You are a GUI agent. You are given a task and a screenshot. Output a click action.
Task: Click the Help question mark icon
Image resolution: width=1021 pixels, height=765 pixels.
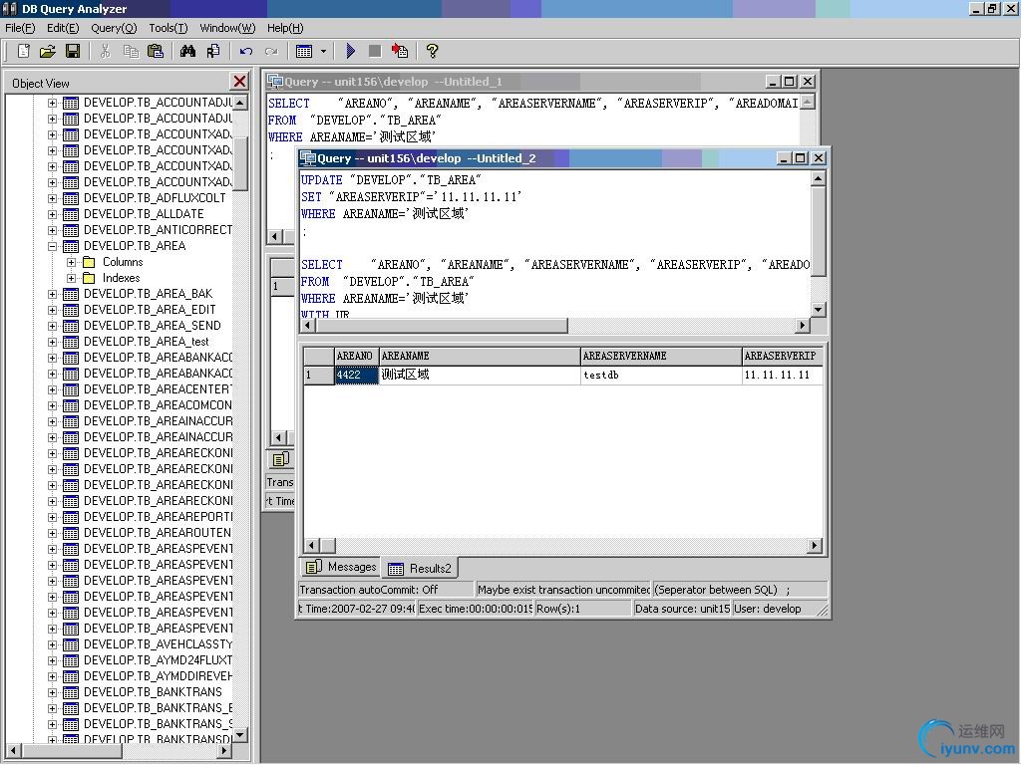(432, 51)
